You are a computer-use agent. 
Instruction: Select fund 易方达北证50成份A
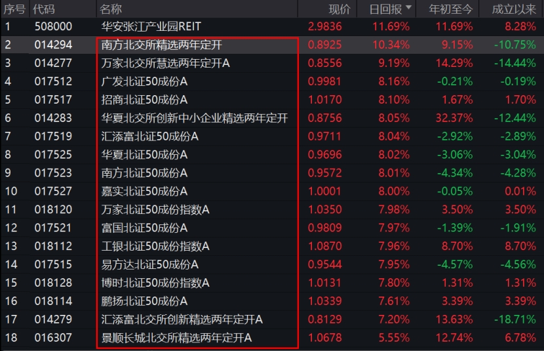(x=150, y=265)
